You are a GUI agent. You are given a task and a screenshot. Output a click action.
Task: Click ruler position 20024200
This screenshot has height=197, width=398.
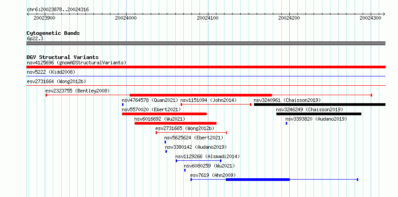(x=289, y=18)
